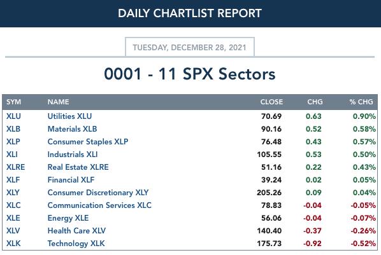Screen dimensions: 381x255
Task: Sort by the CLOSE column header
Action: 271,102
